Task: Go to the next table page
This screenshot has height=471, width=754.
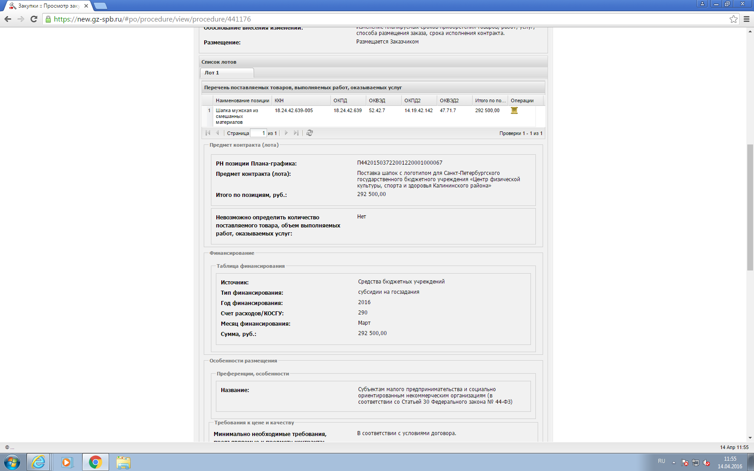Action: [286, 133]
